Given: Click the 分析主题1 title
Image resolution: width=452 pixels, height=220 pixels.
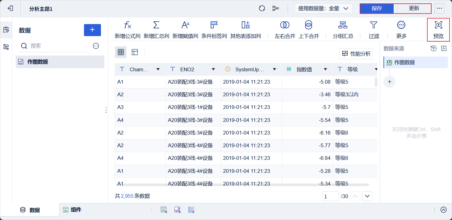Looking at the screenshot, I should (x=41, y=9).
